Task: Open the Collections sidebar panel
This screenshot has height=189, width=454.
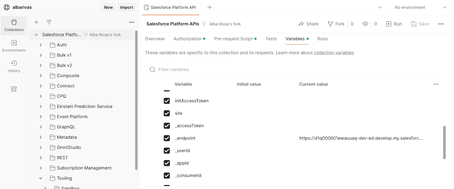Action: [x=14, y=25]
